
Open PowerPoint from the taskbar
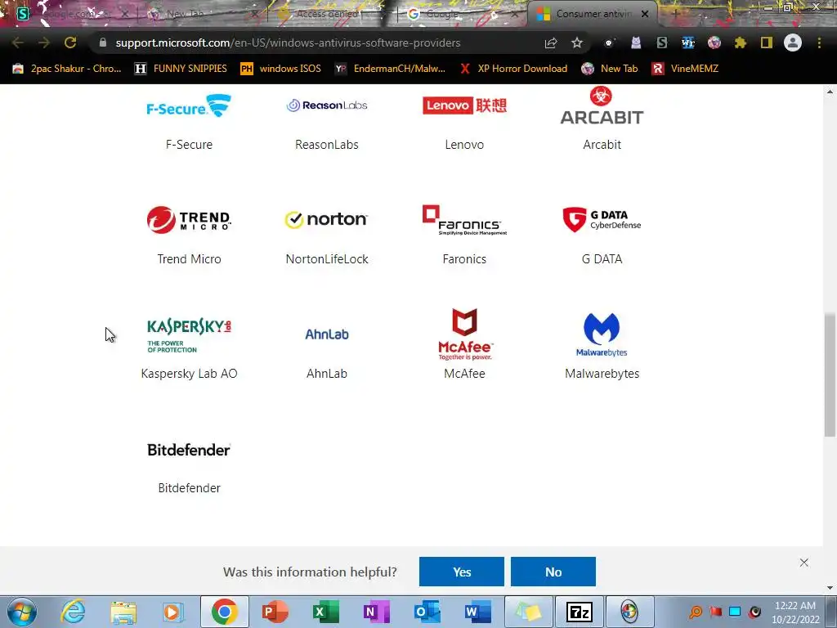coord(275,612)
